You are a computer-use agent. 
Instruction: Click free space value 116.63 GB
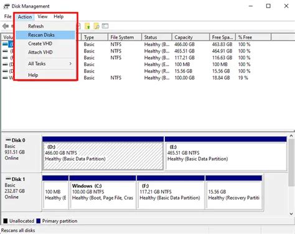tap(222, 58)
